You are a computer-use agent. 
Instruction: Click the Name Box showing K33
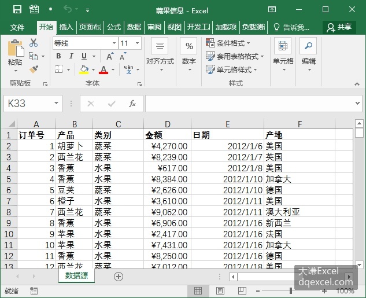[28, 104]
